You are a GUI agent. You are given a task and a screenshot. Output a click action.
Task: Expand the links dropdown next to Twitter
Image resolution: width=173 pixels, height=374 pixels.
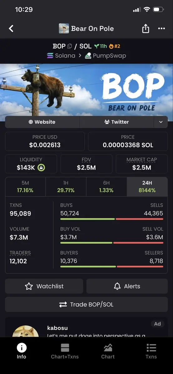pos(161,122)
